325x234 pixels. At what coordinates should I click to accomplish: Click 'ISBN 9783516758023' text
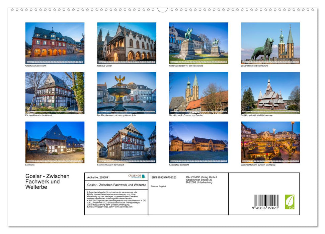(x=164, y=178)
